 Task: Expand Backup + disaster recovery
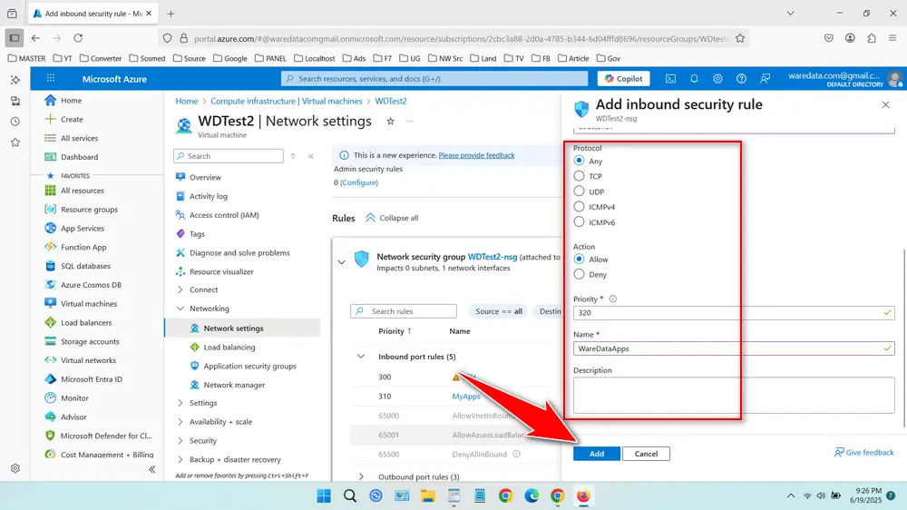click(180, 460)
